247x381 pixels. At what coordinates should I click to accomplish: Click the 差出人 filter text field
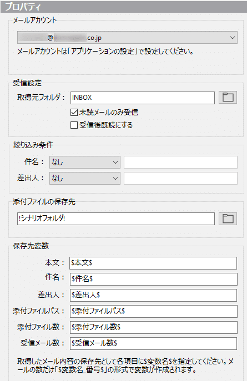(180, 179)
